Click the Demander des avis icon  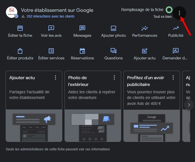coord(176,51)
